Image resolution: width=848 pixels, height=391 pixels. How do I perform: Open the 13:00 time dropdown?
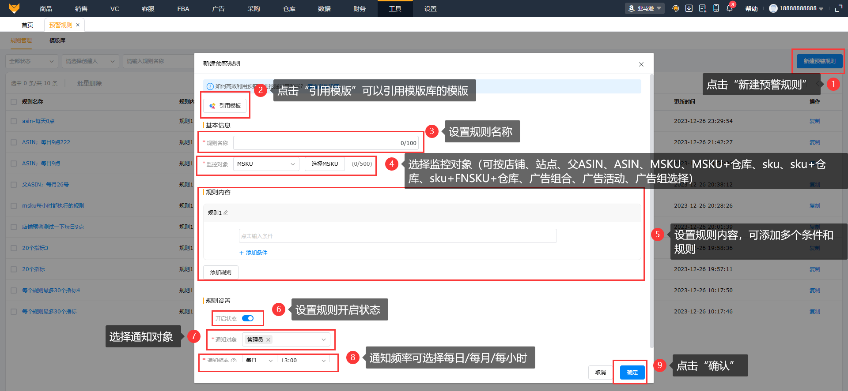point(304,361)
